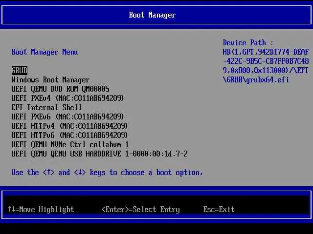The width and height of the screenshot is (313, 234).
Task: Click the -422C-9B5C-CB7FF0B7C48 path line
Action: tap(266, 61)
